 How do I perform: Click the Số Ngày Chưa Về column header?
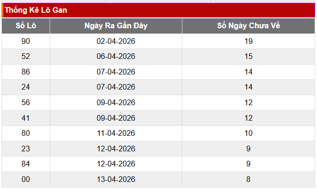pyautogui.click(x=248, y=26)
